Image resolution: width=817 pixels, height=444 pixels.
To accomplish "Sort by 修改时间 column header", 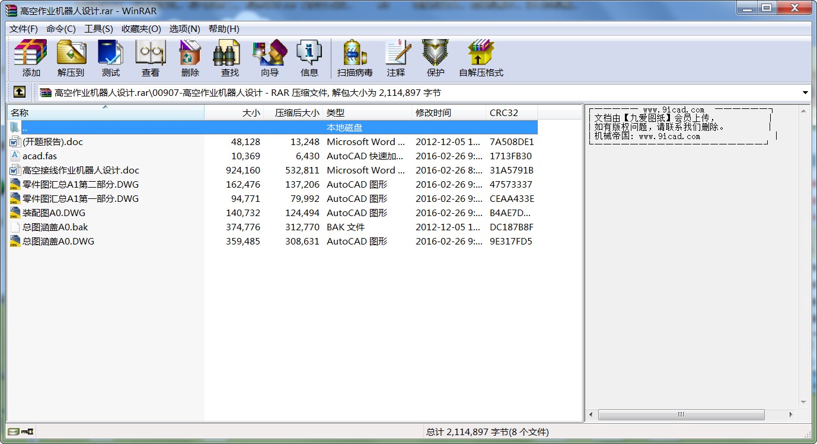I will [448, 112].
